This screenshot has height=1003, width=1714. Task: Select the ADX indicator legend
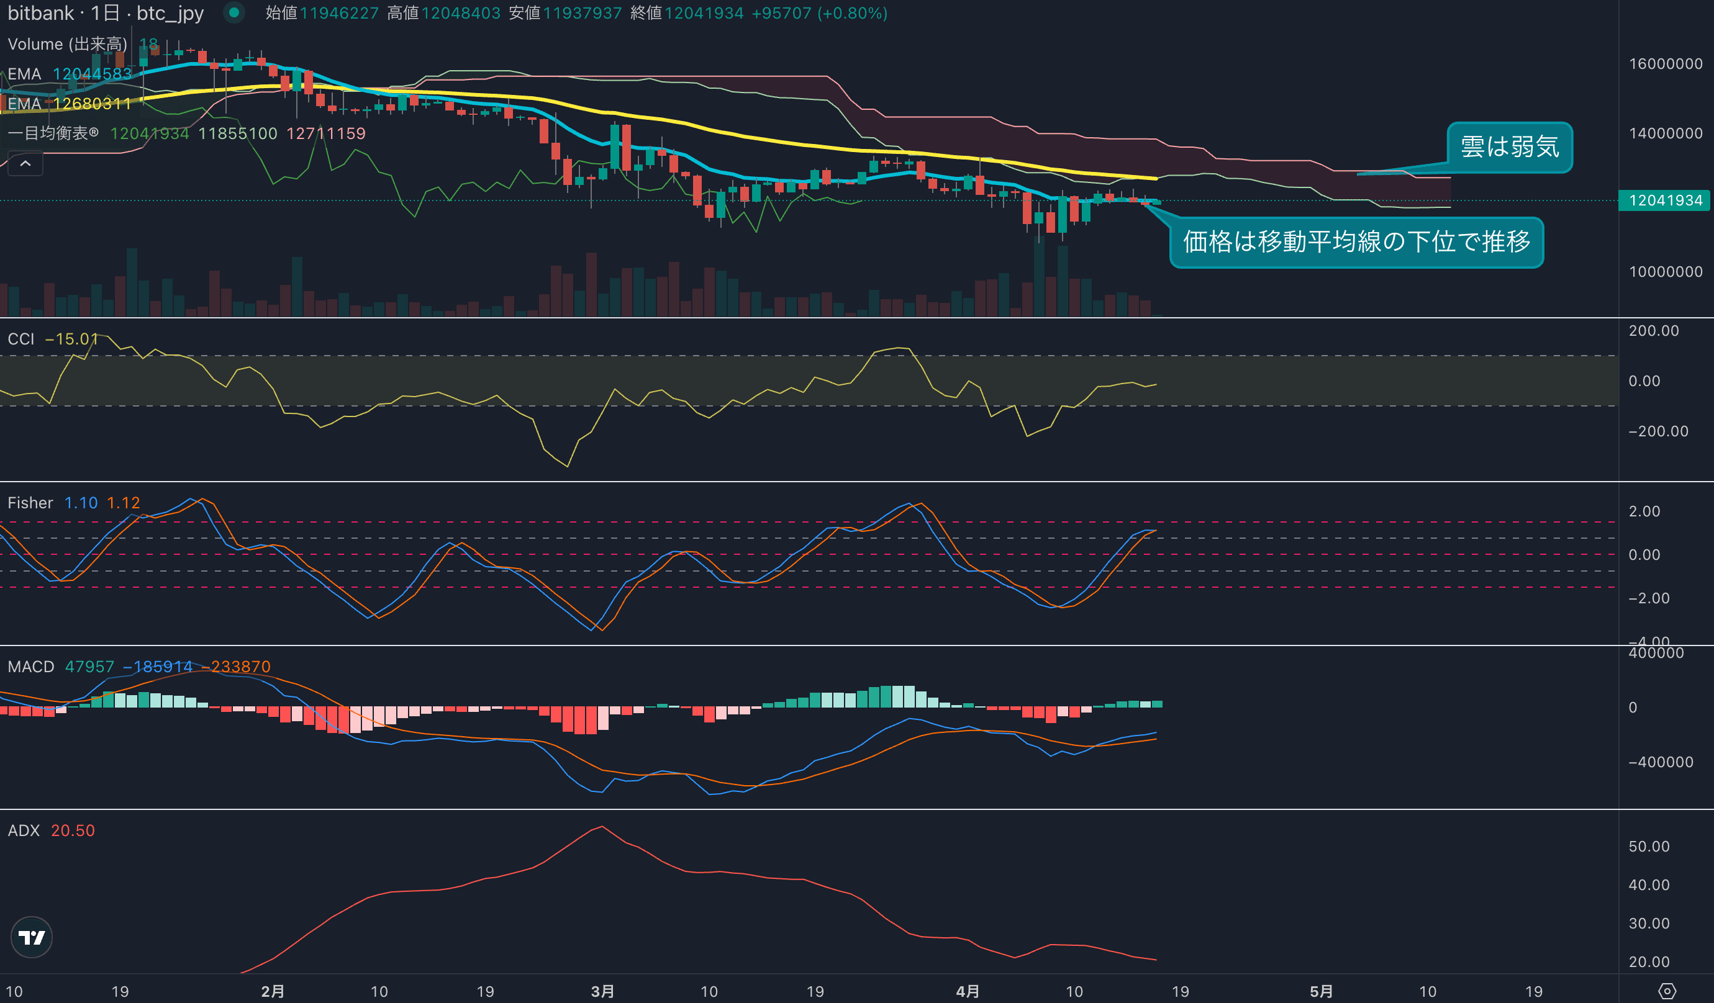[24, 830]
